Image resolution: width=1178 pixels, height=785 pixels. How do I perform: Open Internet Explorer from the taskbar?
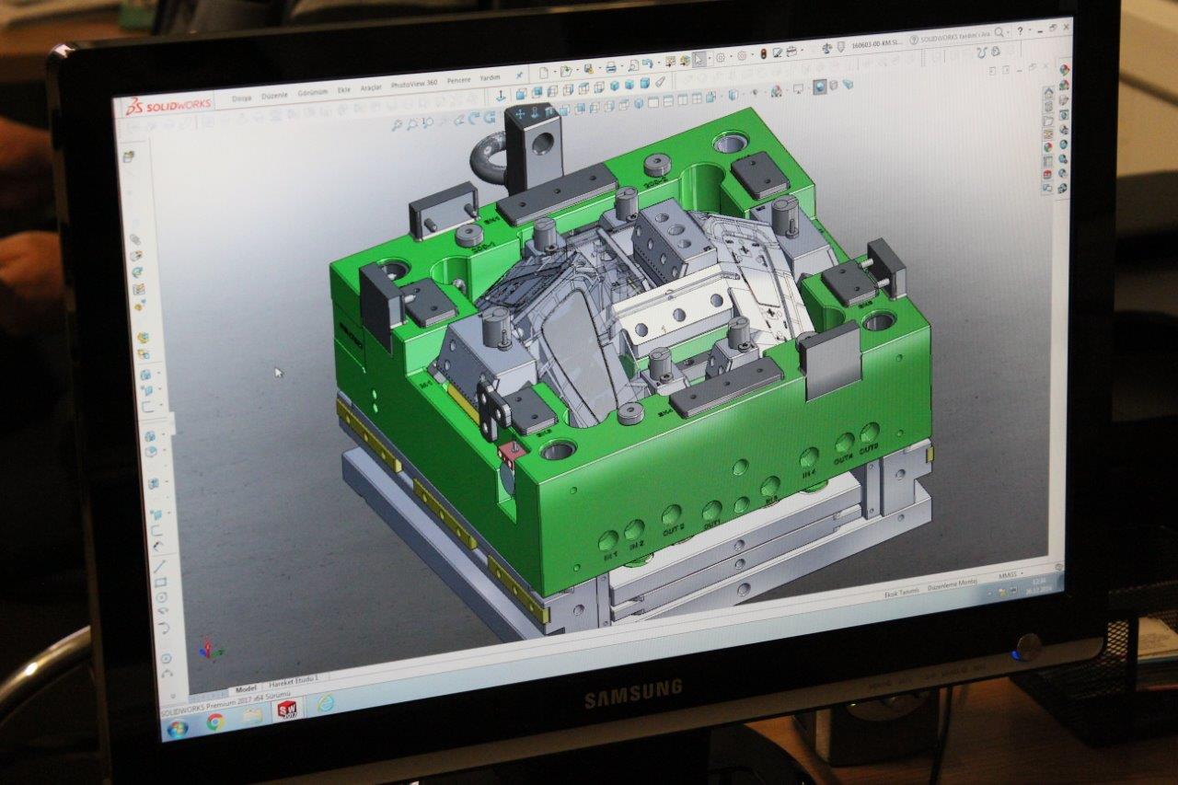pyautogui.click(x=326, y=702)
